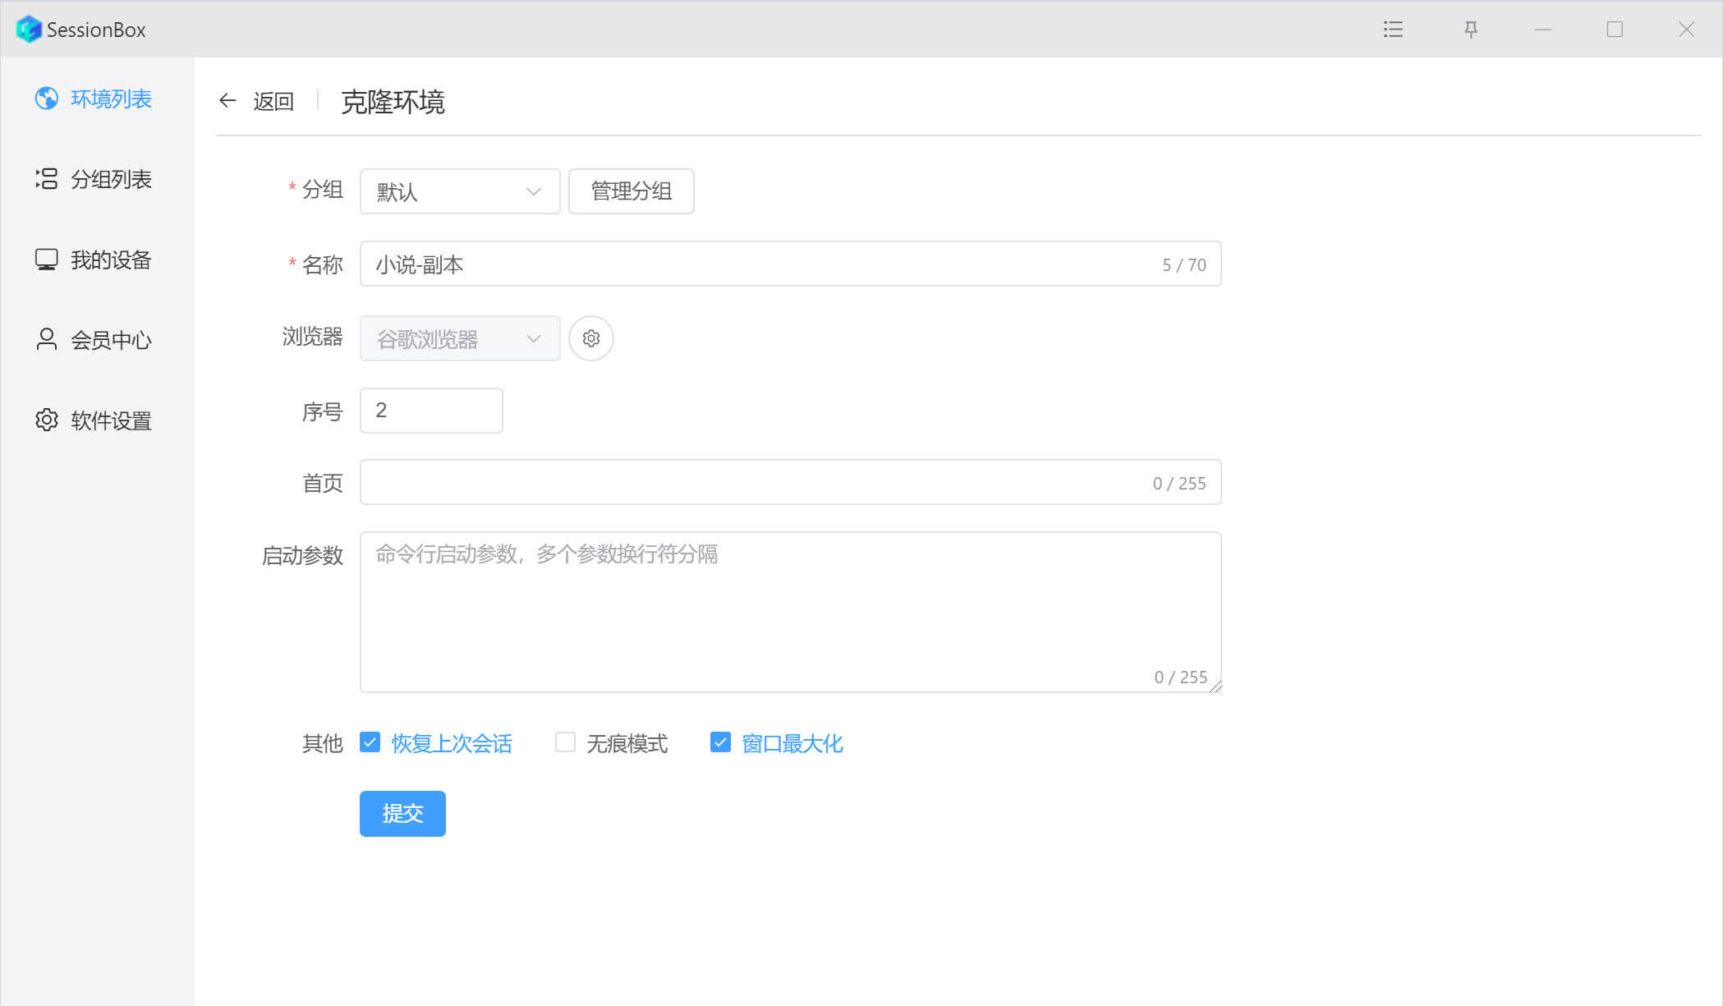Screen dimensions: 1723x1006
Task: Open the 谷歌浏览器 browser dropdown
Action: (x=459, y=338)
